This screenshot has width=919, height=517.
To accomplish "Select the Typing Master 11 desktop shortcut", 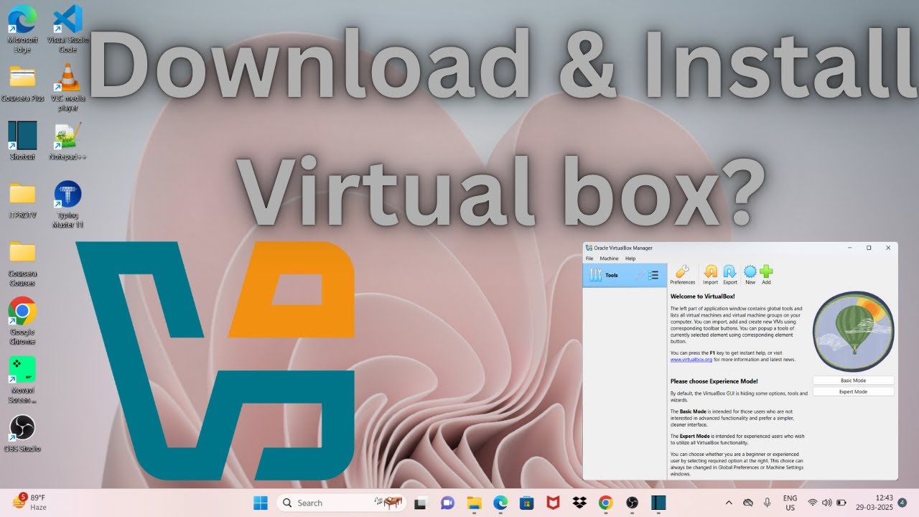I will coord(67,204).
